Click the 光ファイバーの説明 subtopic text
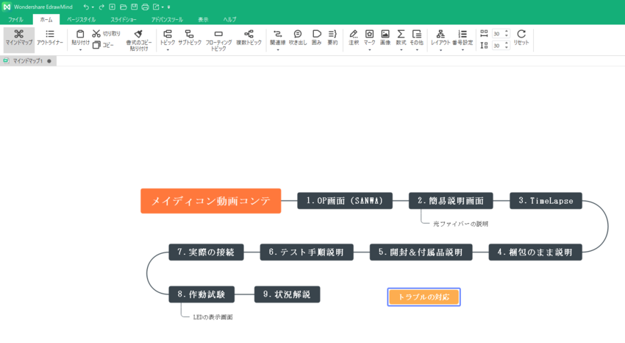Viewport: 625px width, 343px height. (460, 224)
